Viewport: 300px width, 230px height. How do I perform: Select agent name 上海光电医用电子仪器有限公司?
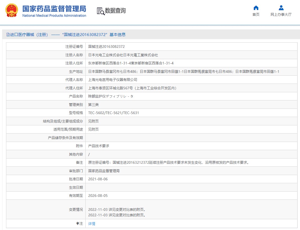113,80
